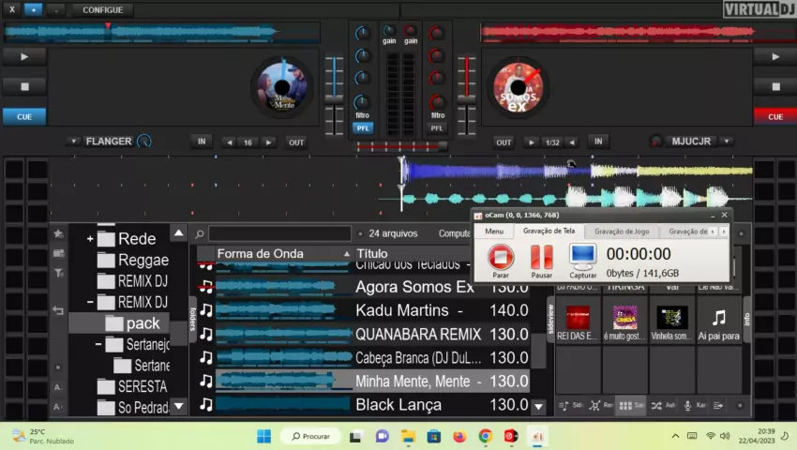Click the track search input field
The width and height of the screenshot is (797, 450).
[279, 233]
